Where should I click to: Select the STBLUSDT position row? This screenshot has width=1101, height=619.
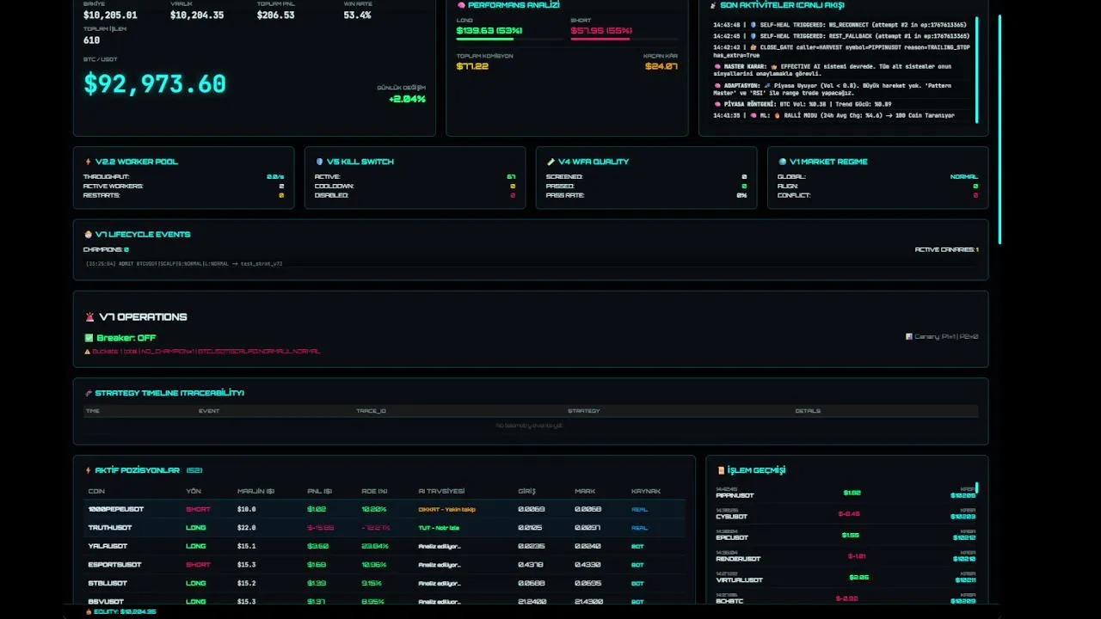click(x=384, y=583)
